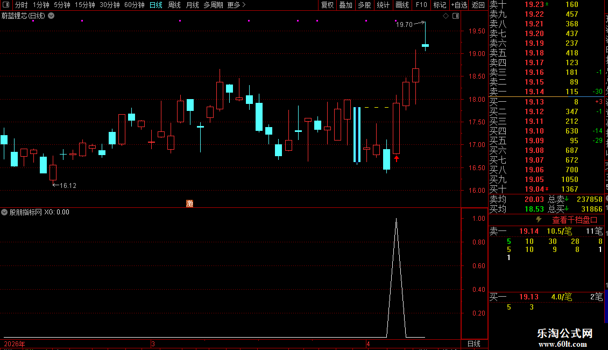
Task: Click the 卖九 volume 457
Action: [x=571, y=14]
